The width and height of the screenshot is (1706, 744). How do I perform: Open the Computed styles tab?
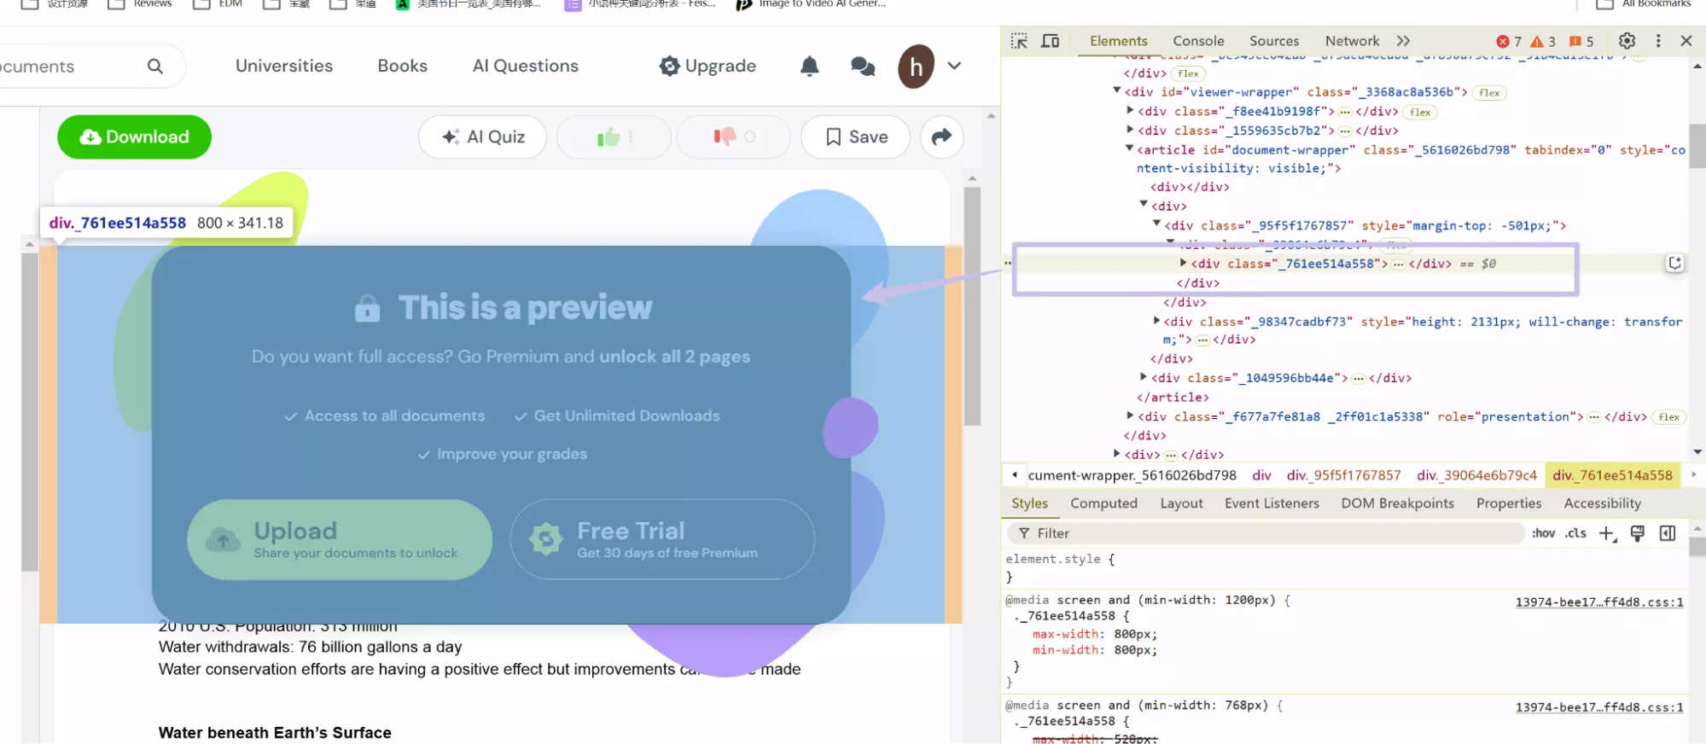pos(1103,503)
